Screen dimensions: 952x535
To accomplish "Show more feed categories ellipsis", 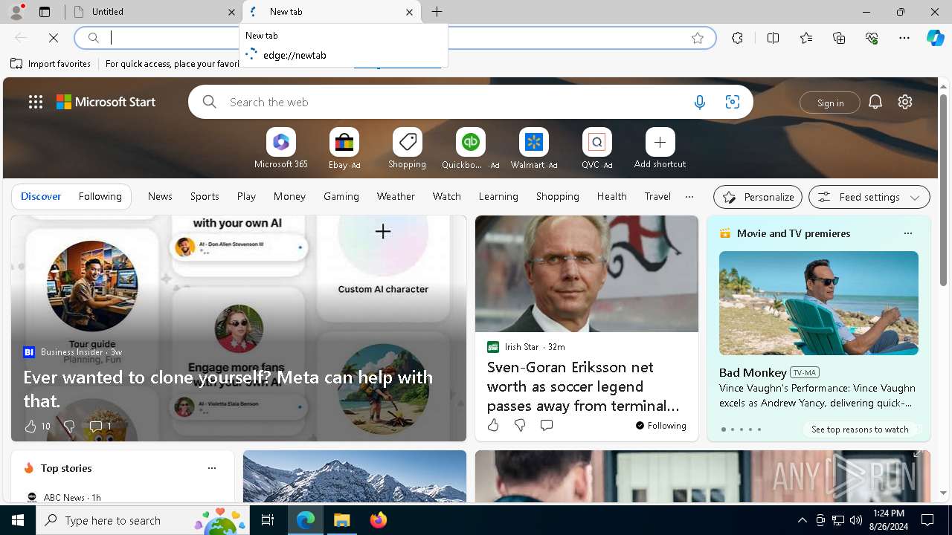I will point(689,197).
